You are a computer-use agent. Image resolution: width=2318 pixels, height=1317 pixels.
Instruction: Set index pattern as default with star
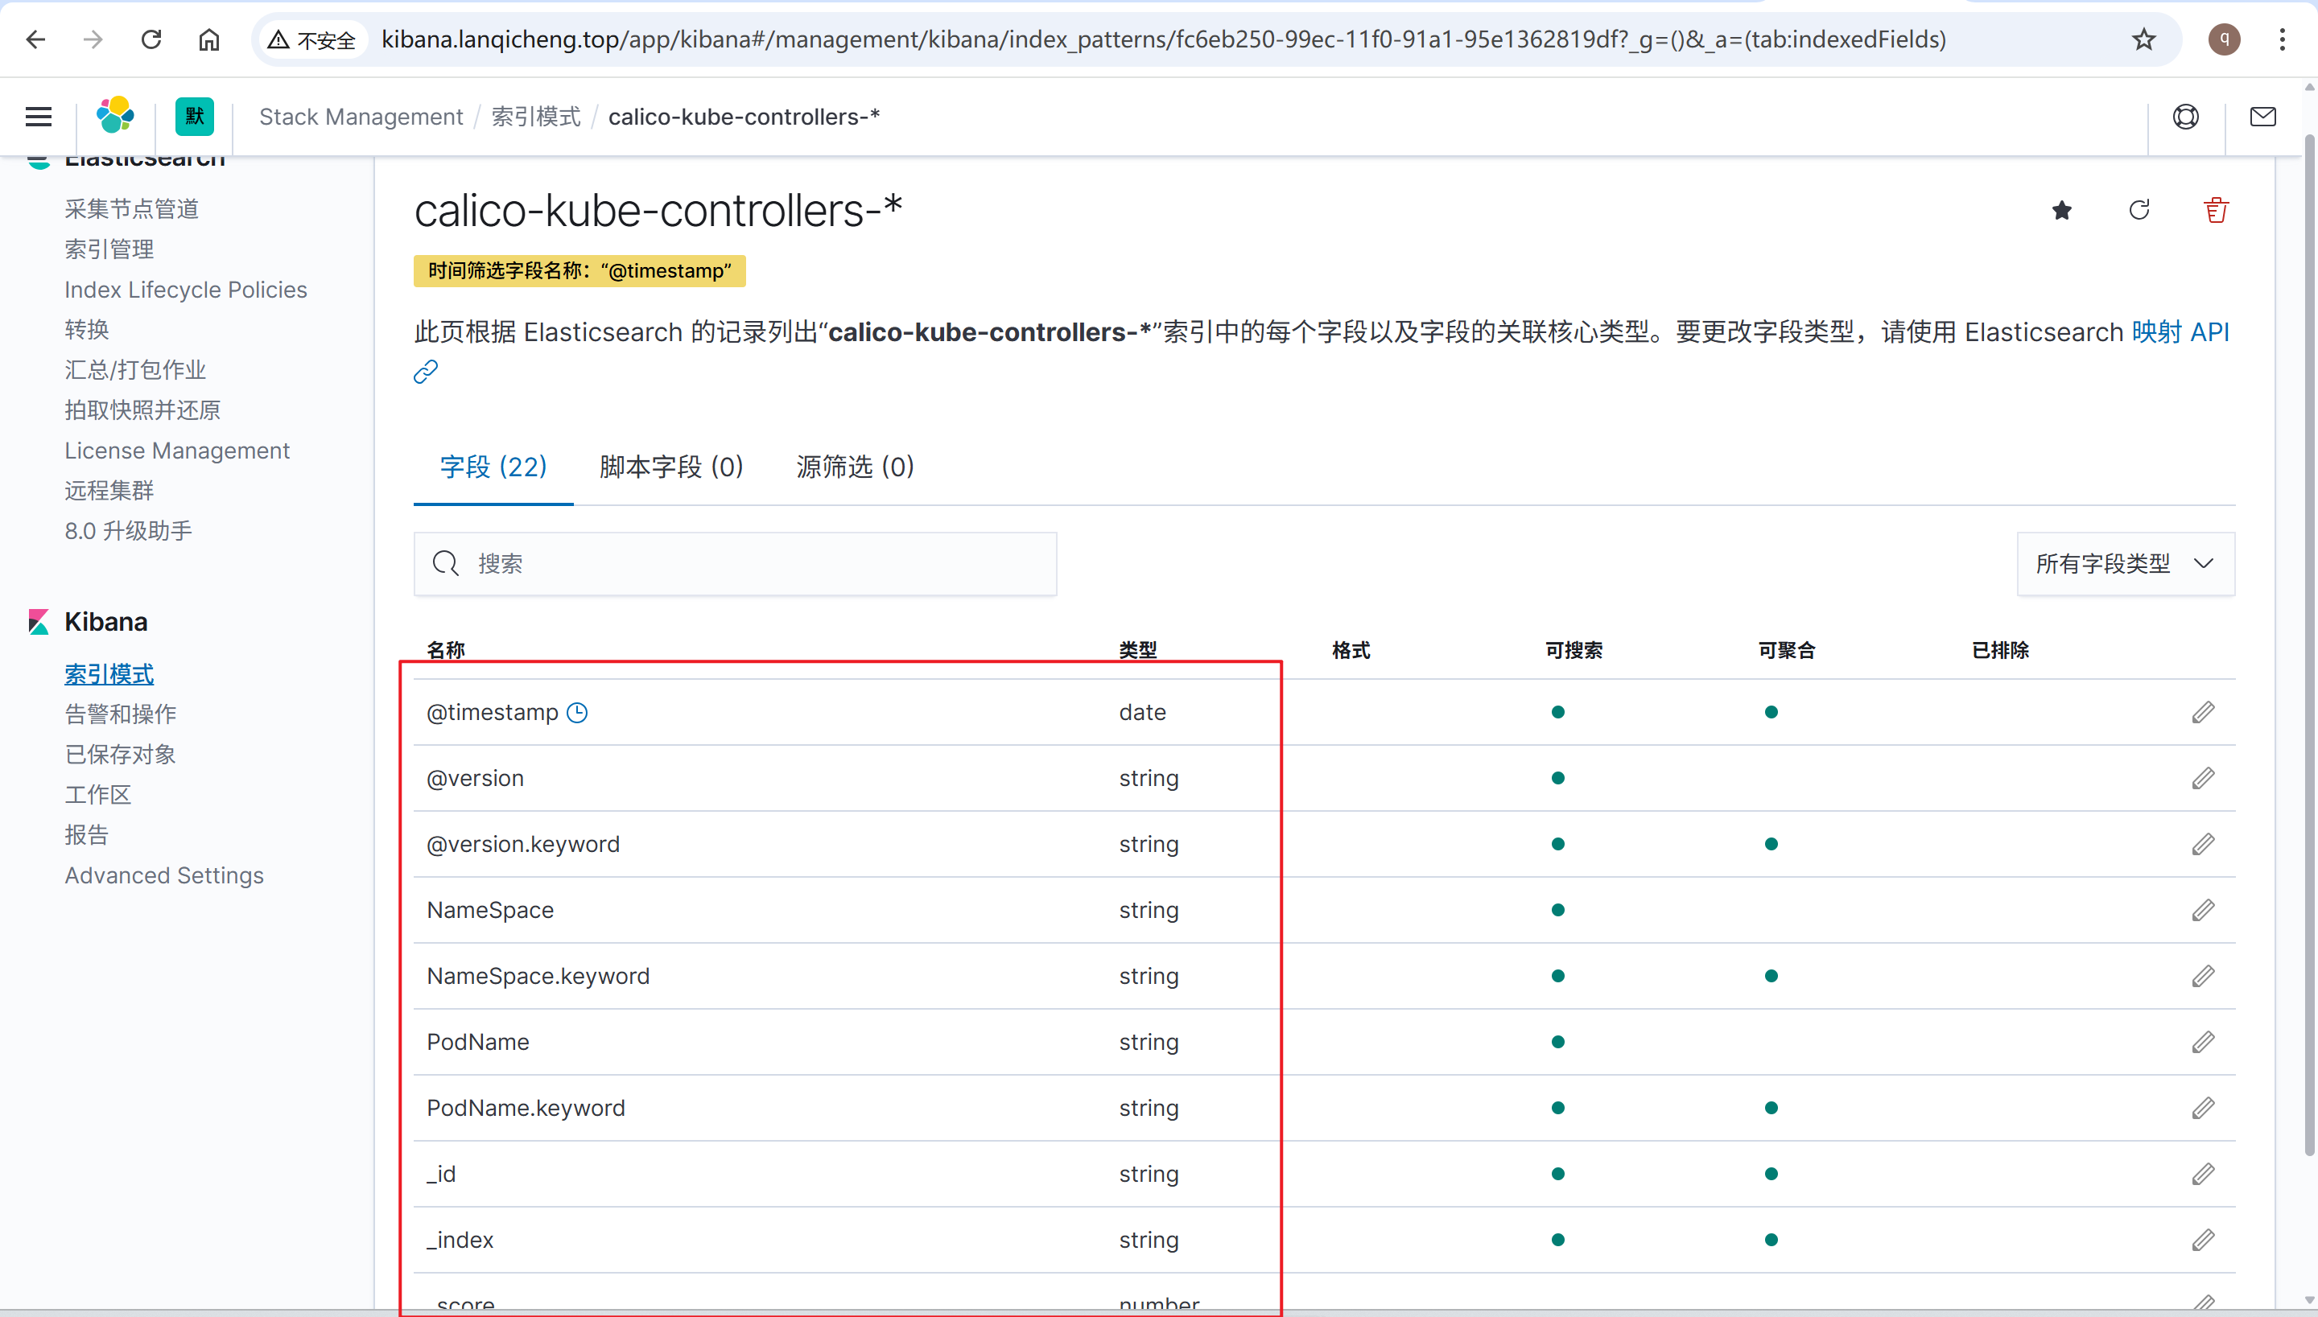2062,211
